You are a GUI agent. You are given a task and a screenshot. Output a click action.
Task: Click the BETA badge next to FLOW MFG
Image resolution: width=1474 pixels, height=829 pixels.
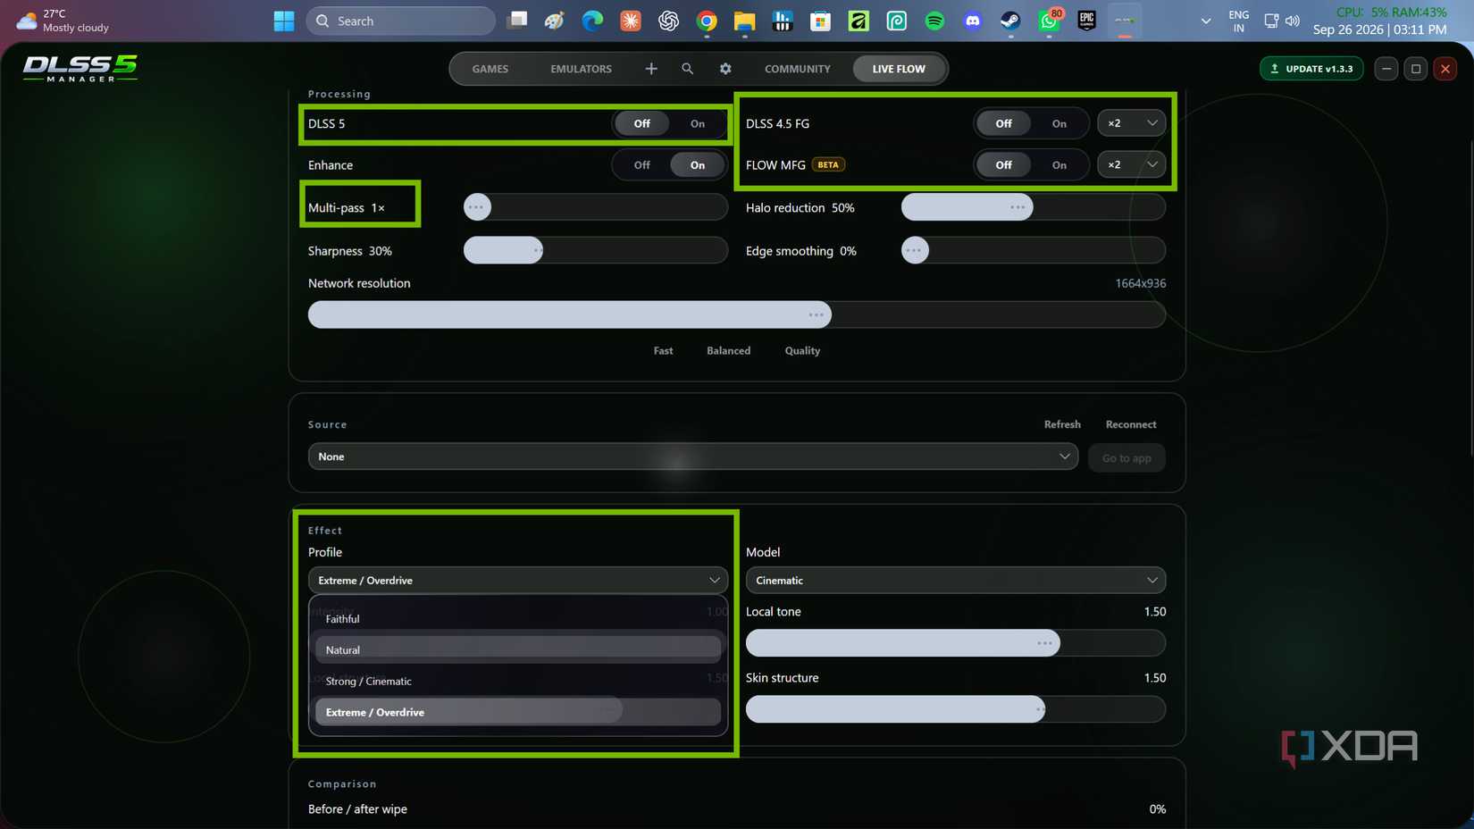(828, 165)
